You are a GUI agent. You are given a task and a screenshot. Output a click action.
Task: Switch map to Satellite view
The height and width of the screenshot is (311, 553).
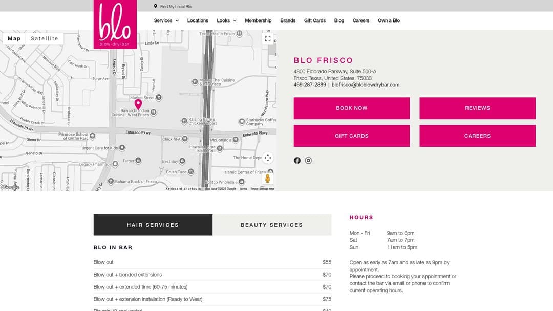coord(45,38)
